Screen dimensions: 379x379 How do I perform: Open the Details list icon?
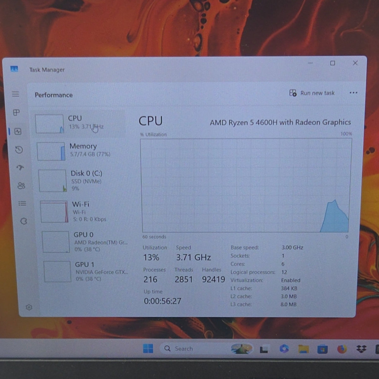pyautogui.click(x=22, y=203)
